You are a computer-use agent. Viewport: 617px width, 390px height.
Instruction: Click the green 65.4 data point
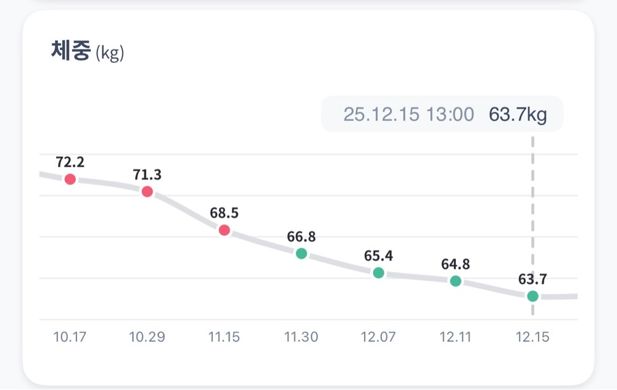tap(379, 273)
